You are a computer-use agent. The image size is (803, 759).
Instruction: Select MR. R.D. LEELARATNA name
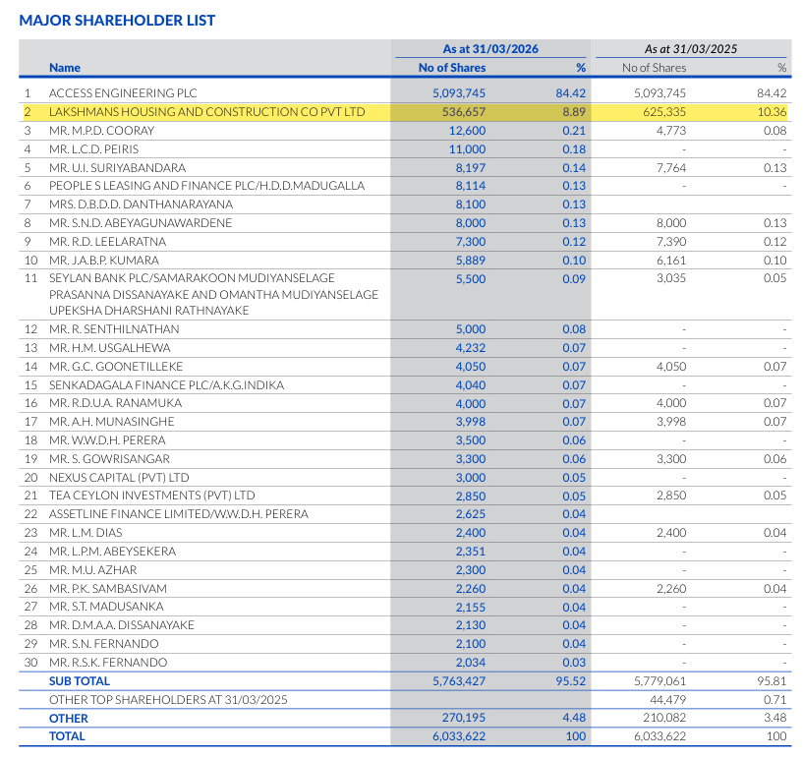coord(107,242)
